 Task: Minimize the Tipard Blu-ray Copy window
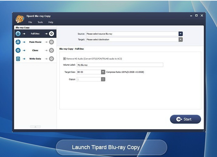point(191,16)
